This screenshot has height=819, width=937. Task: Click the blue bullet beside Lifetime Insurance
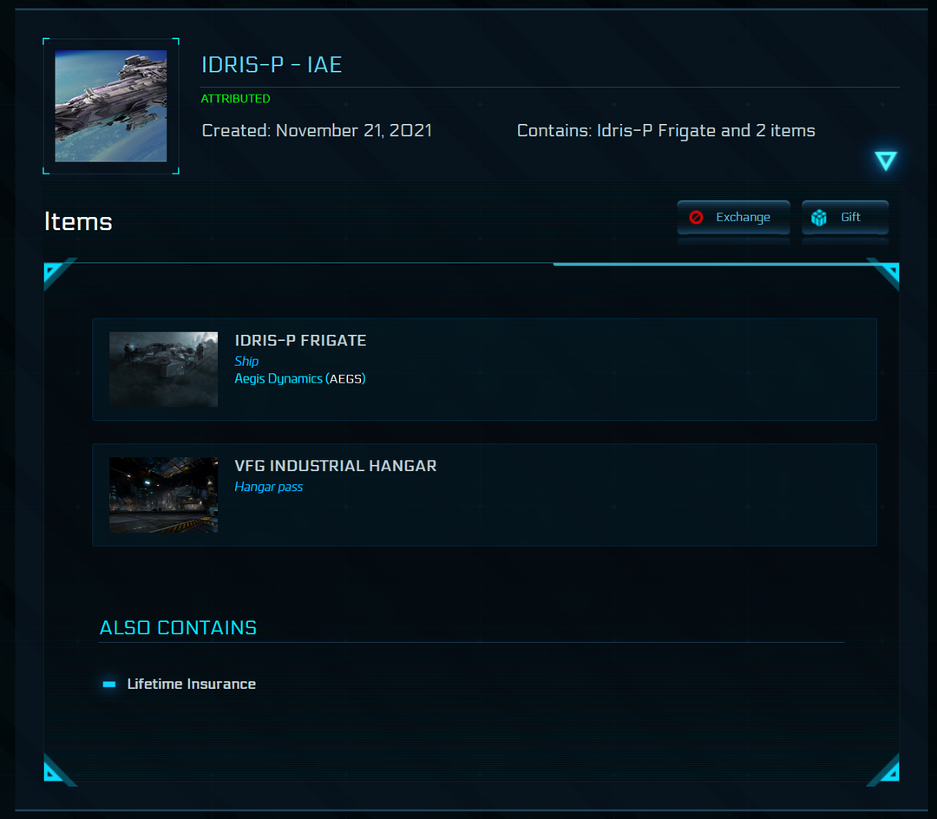click(109, 685)
